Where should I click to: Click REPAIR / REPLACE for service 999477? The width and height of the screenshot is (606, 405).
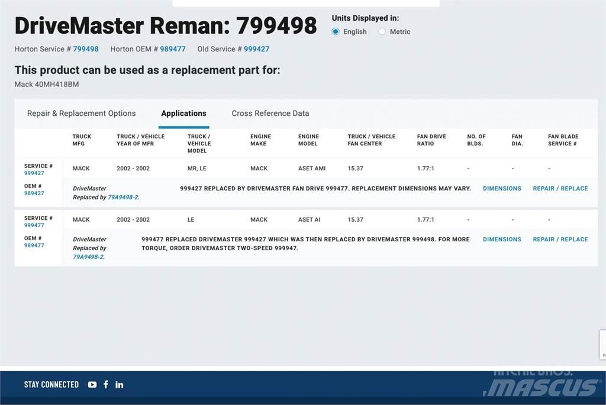pyautogui.click(x=560, y=239)
